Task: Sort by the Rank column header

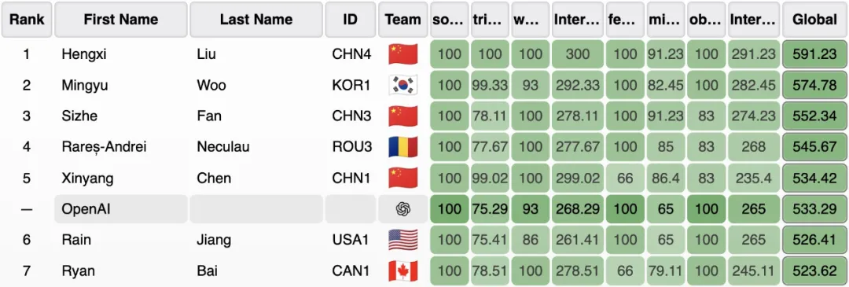Action: click(27, 20)
